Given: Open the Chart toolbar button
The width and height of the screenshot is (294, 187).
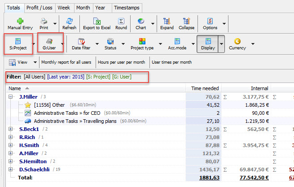Looking at the screenshot, I should click(140, 21).
